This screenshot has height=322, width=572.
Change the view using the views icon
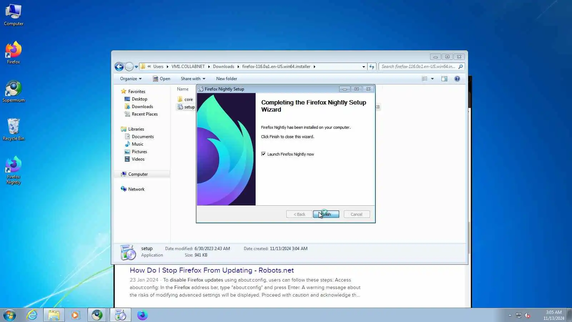[x=424, y=79]
